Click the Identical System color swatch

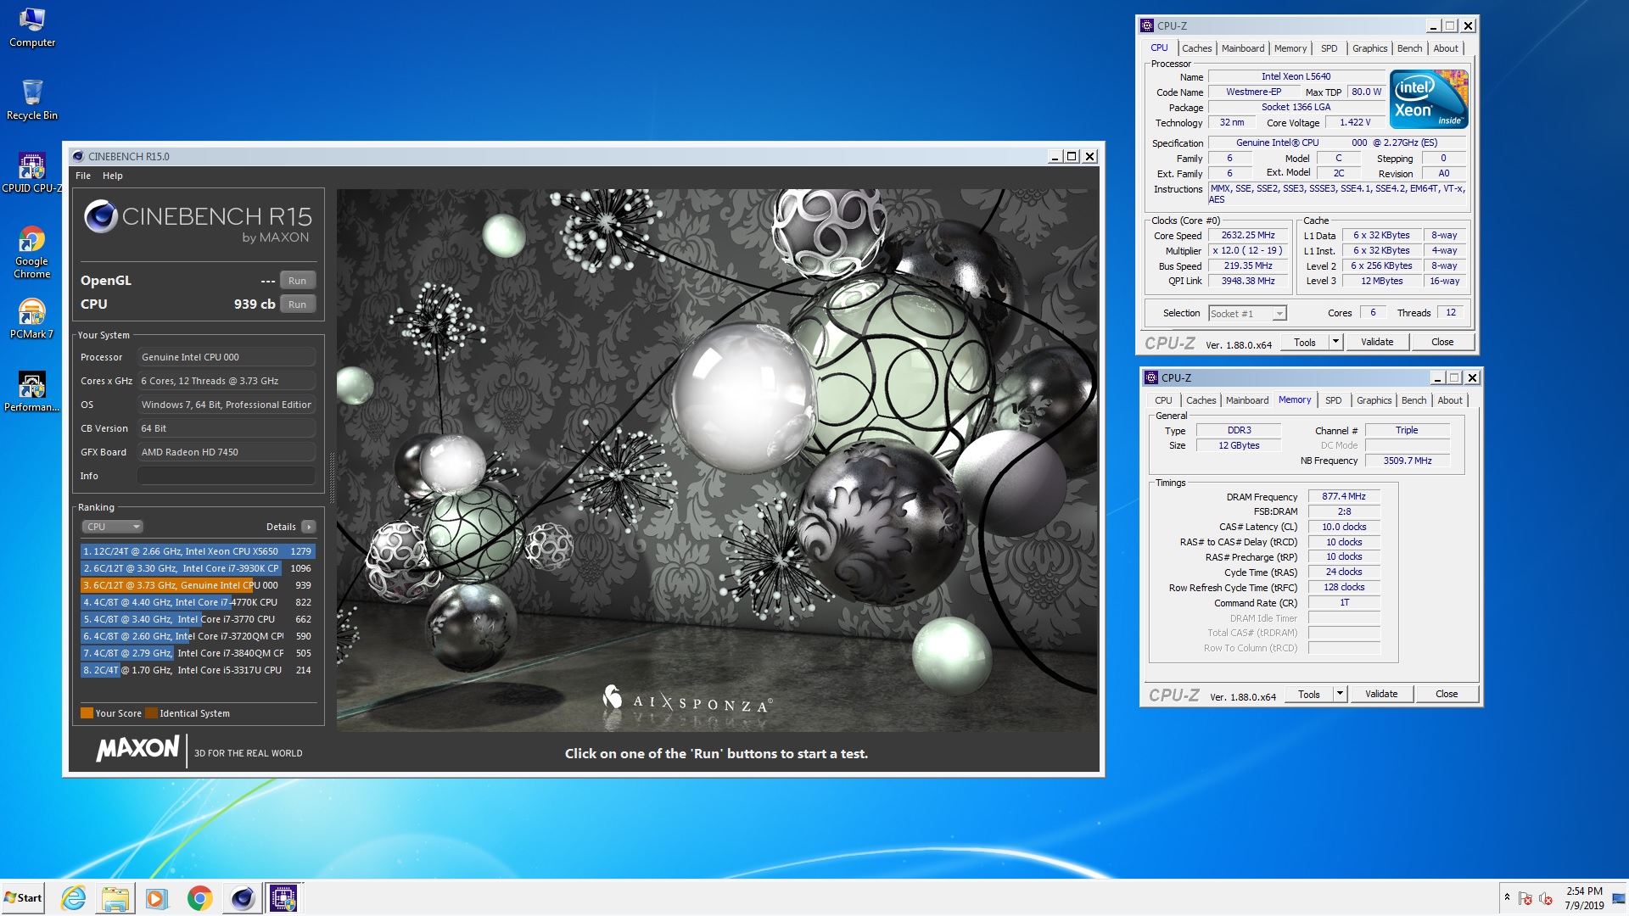[x=151, y=713]
